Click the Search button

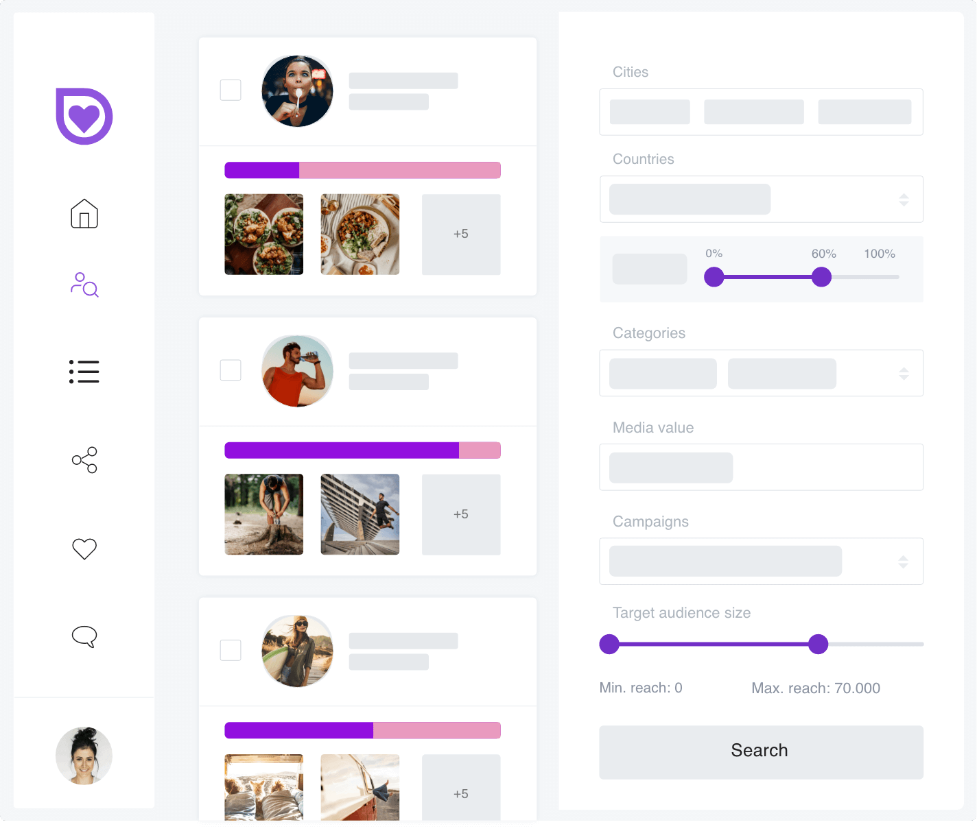tap(761, 752)
